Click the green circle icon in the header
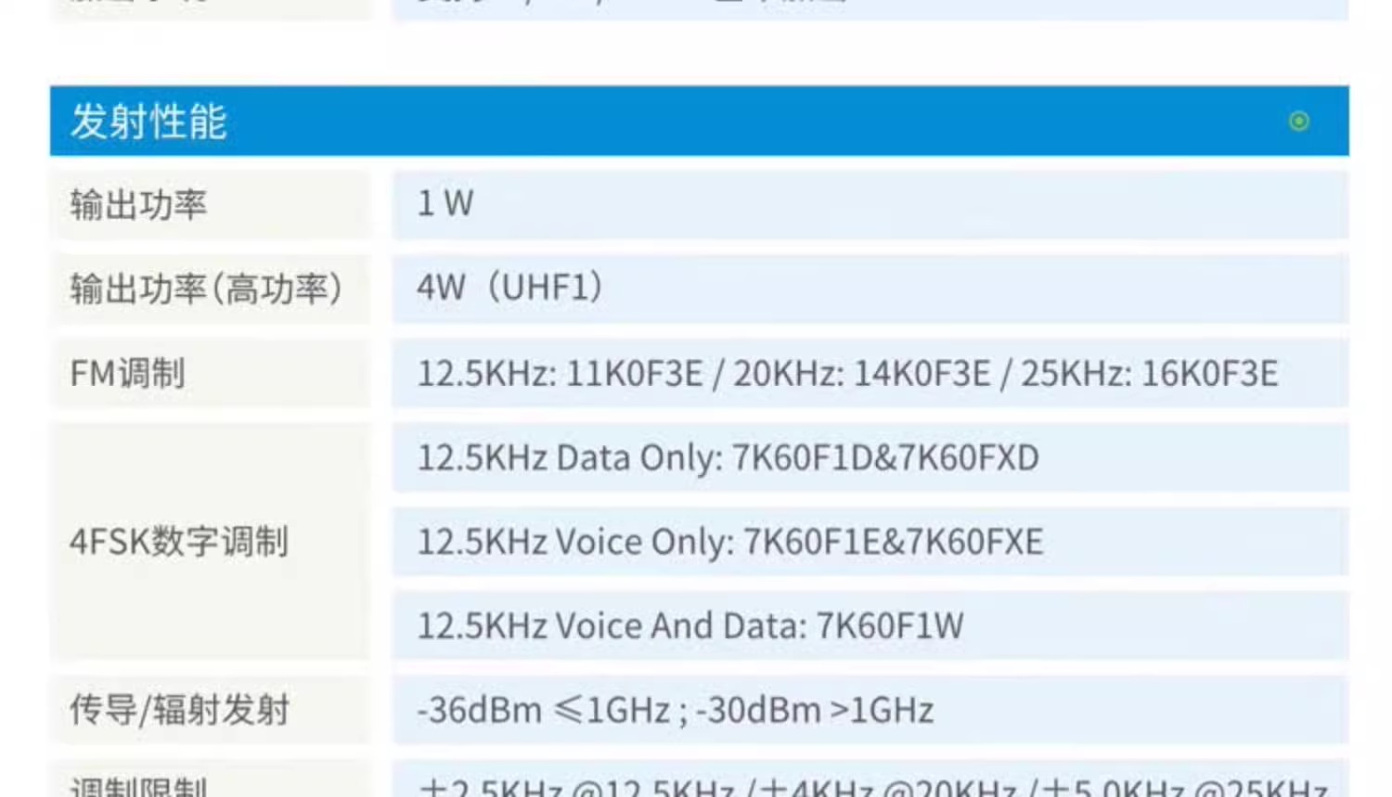Screen dimensions: 1392x797 tap(1298, 122)
